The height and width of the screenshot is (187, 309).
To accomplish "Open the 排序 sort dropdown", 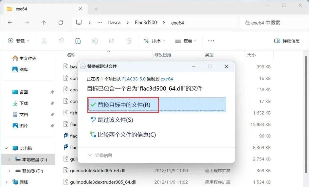I will (x=154, y=41).
